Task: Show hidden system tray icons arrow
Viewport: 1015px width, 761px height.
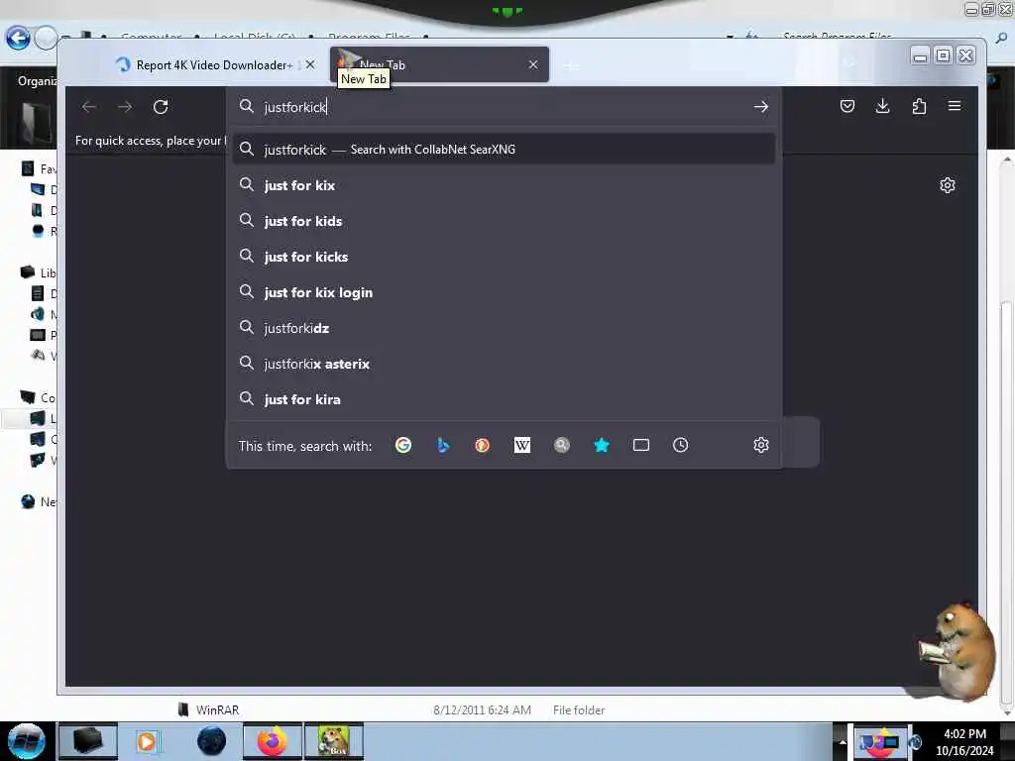Action: 843,742
